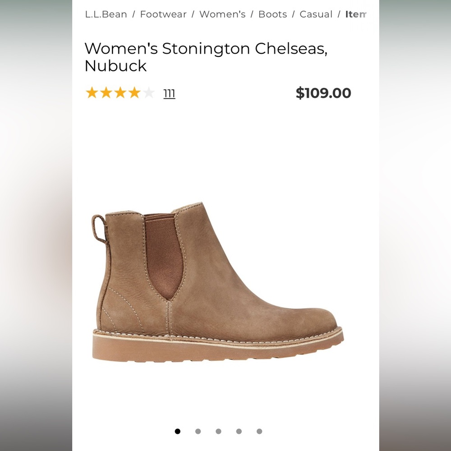451x451 pixels.
Task: Click the second image carousel dot
Action: click(x=198, y=431)
